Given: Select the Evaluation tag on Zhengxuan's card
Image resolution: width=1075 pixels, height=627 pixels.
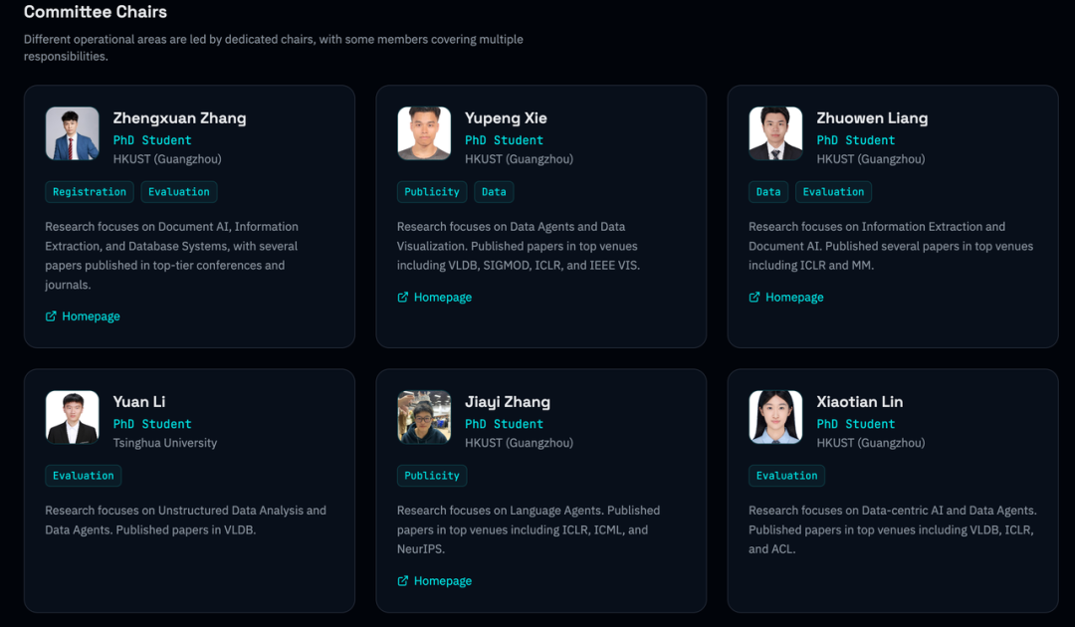Looking at the screenshot, I should tap(179, 192).
